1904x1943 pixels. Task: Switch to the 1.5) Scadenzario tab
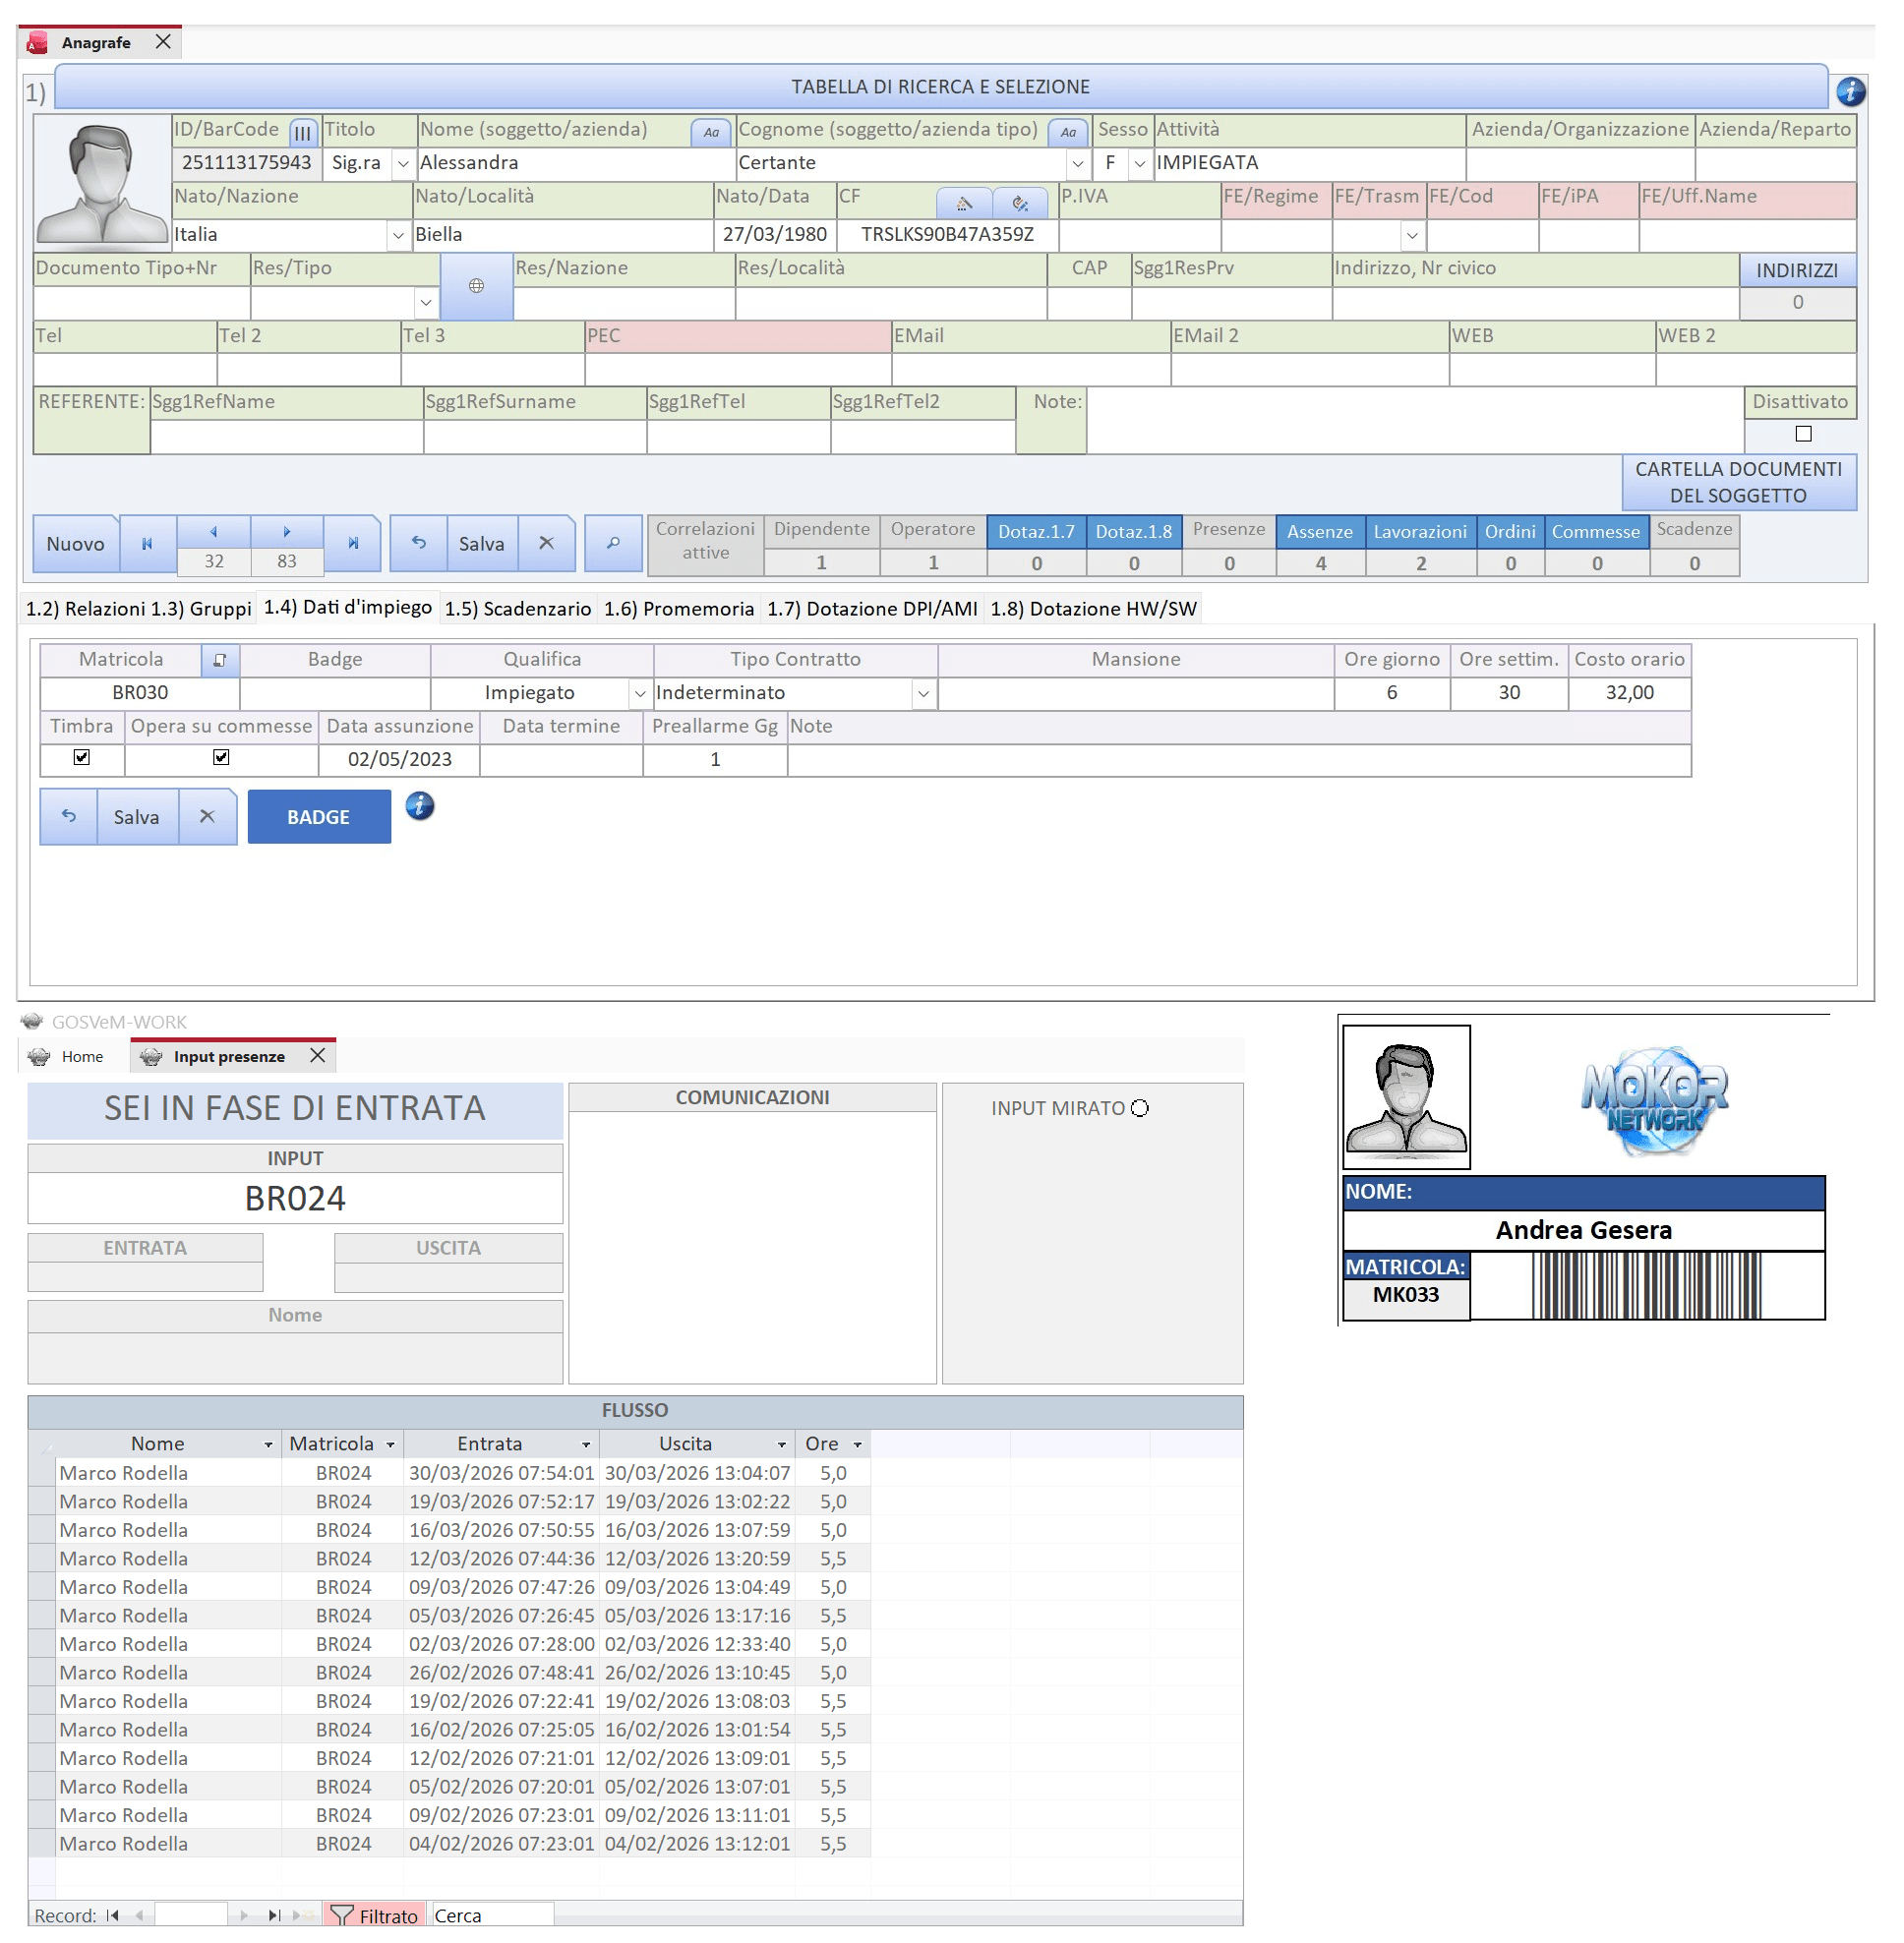pyautogui.click(x=518, y=609)
